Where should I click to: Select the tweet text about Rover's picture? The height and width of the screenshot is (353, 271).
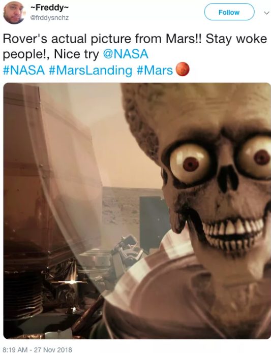tap(135, 54)
